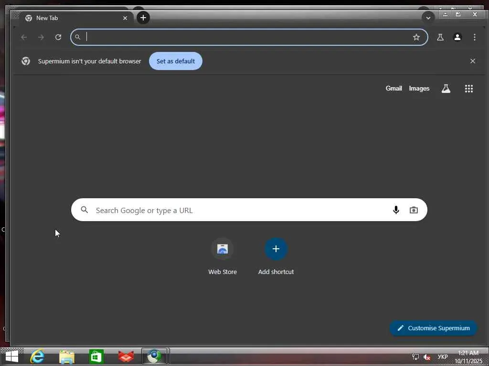Switch the УКР input language indicator
This screenshot has height=366, width=489.
point(443,356)
